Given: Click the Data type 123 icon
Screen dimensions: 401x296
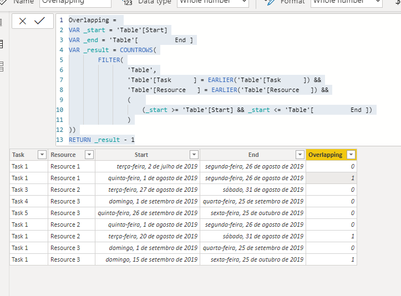Looking at the screenshot, I should [x=127, y=2].
